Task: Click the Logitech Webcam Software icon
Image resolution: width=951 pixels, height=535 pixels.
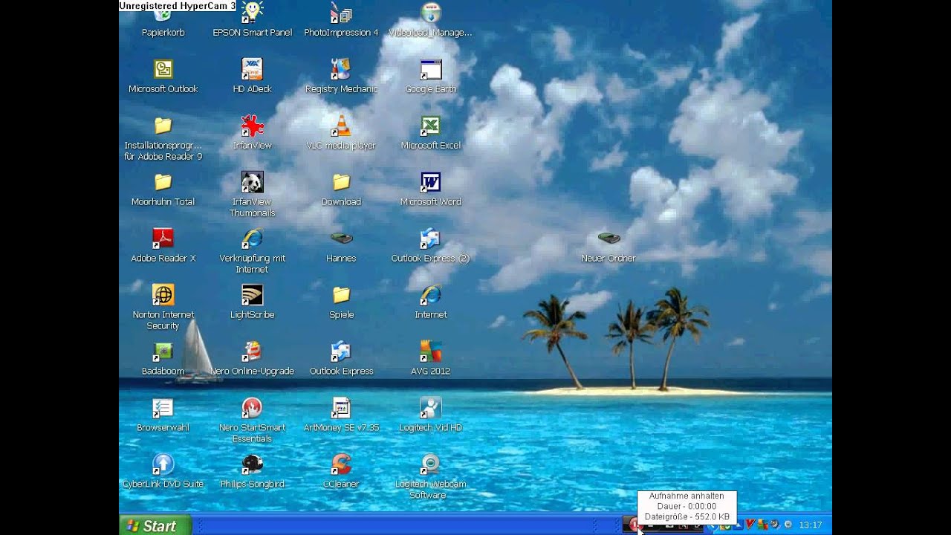Action: pos(430,464)
